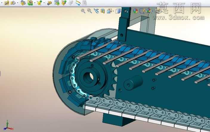The height and width of the screenshot is (132, 210).
Task: Click the Linear Component Pattern icon
Action: tap(23, 3)
